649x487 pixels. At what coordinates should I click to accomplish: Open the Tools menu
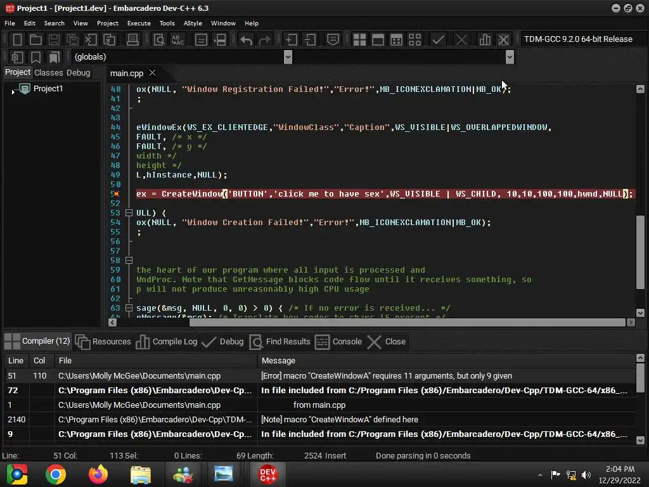[x=167, y=23]
